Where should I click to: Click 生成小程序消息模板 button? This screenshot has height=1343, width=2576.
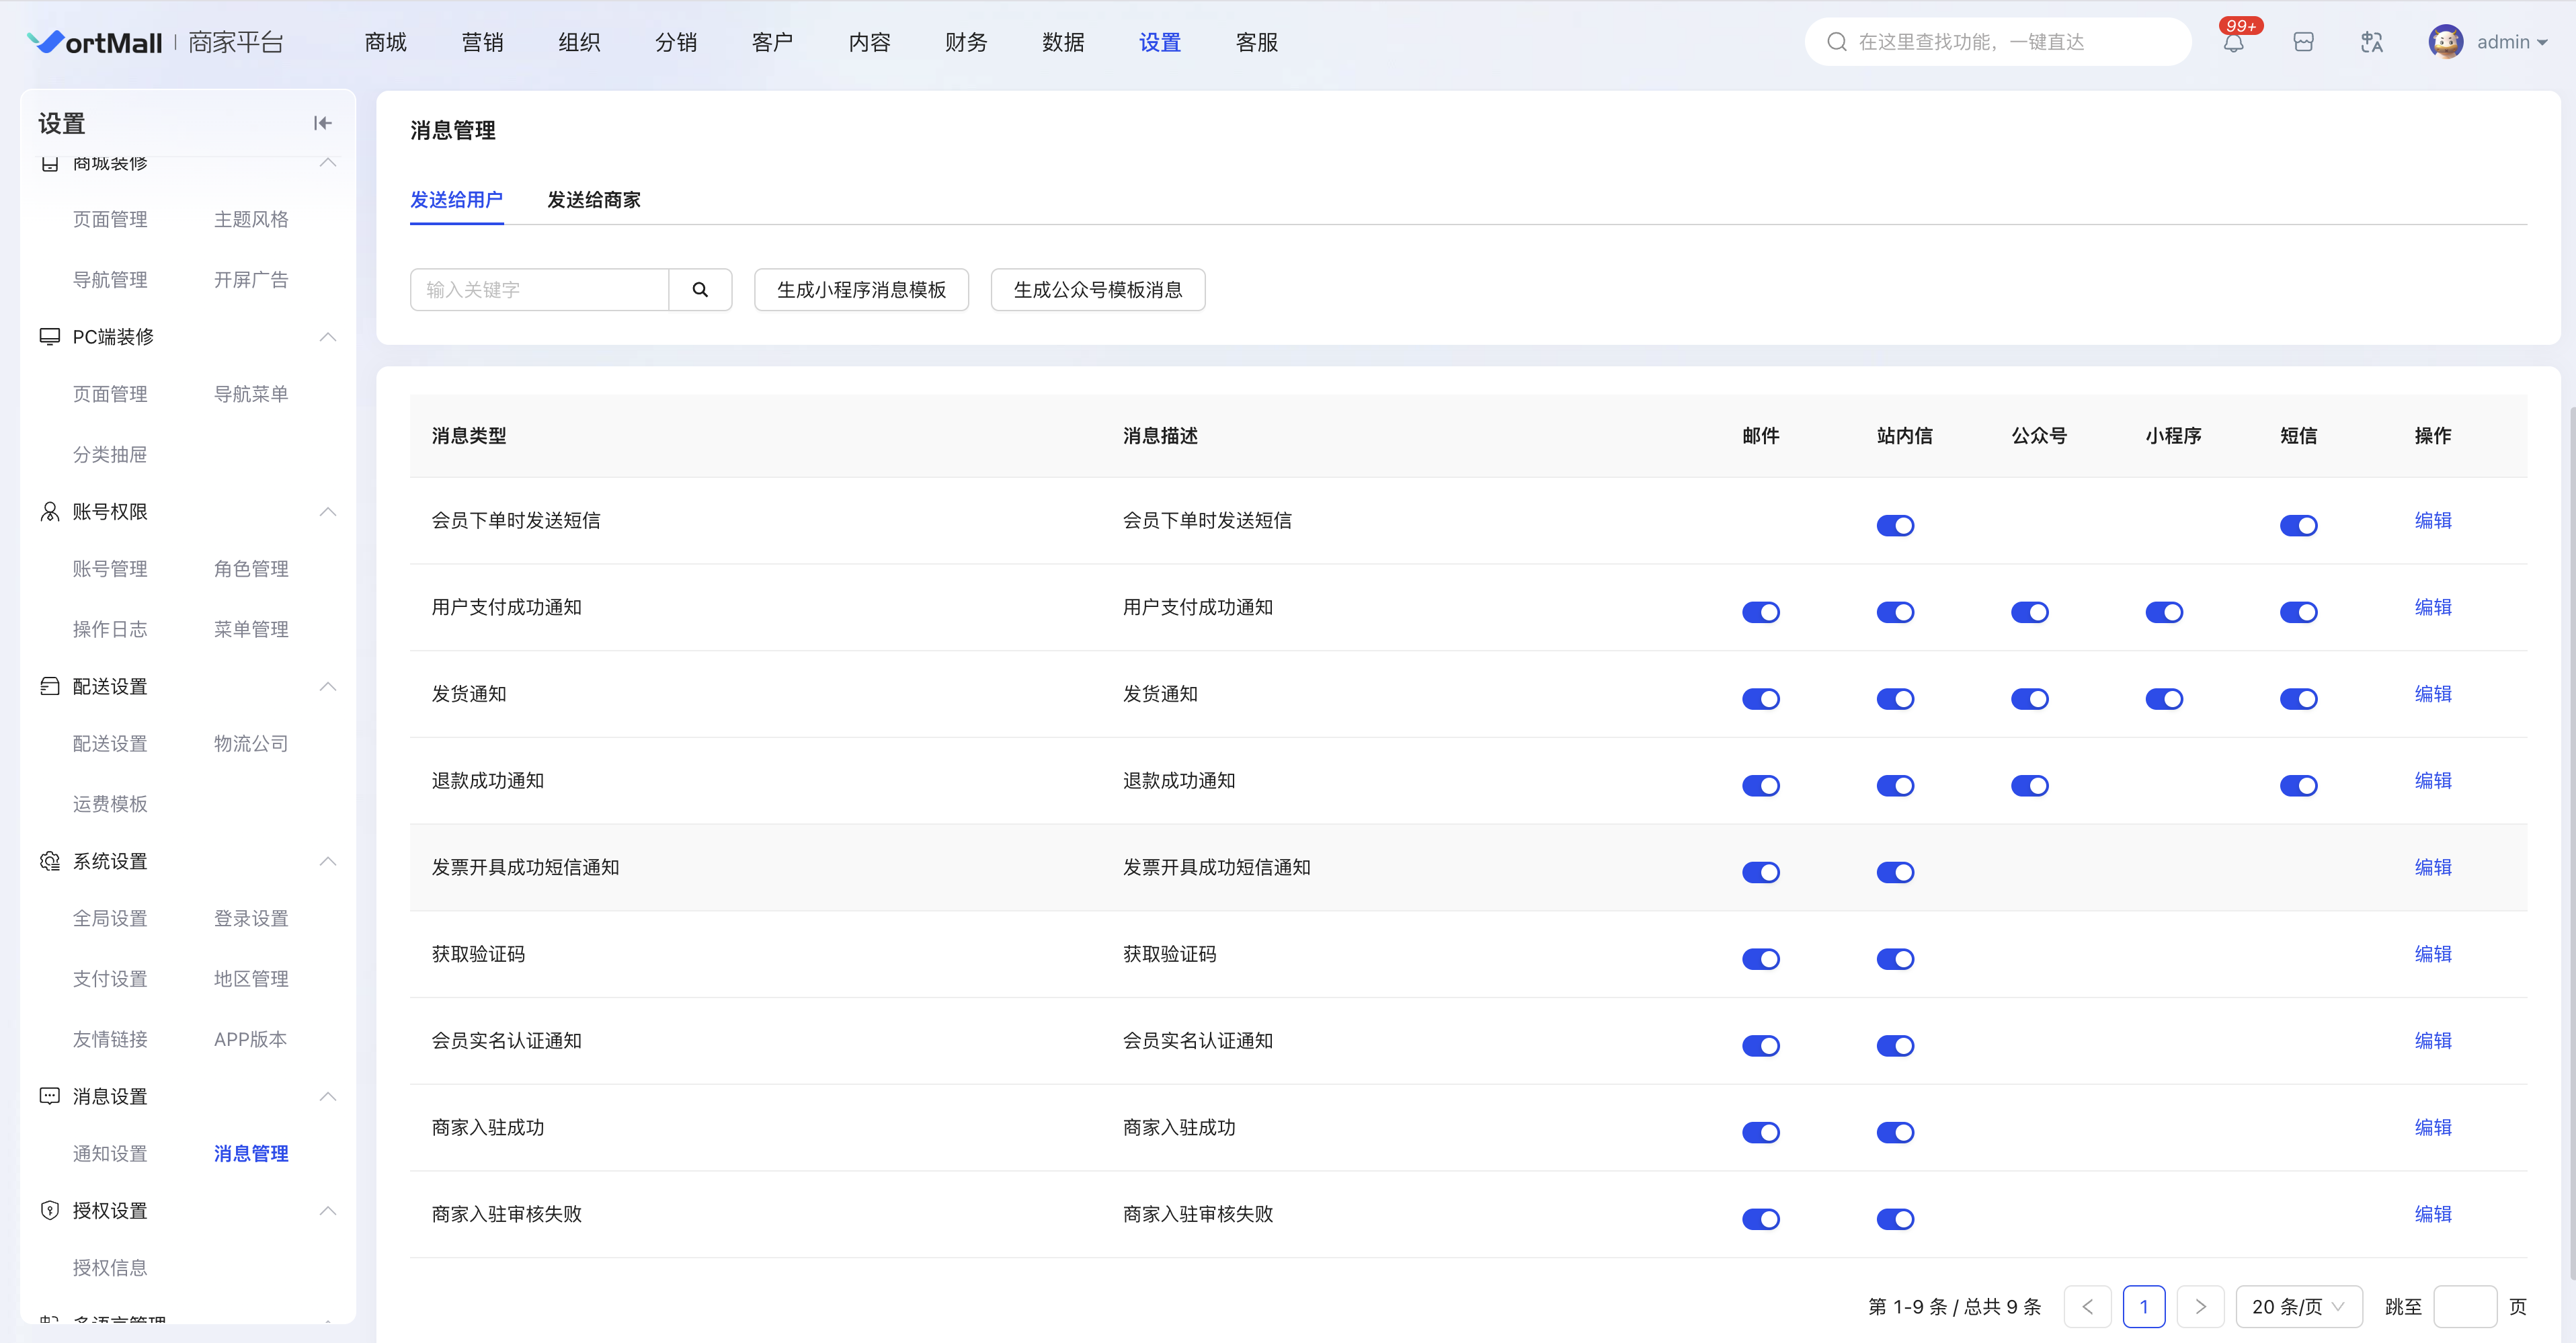pos(861,290)
